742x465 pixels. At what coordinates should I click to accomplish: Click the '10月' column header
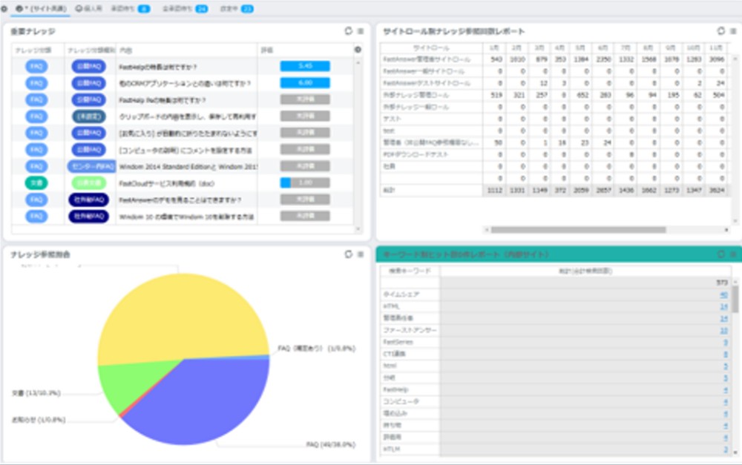693,47
